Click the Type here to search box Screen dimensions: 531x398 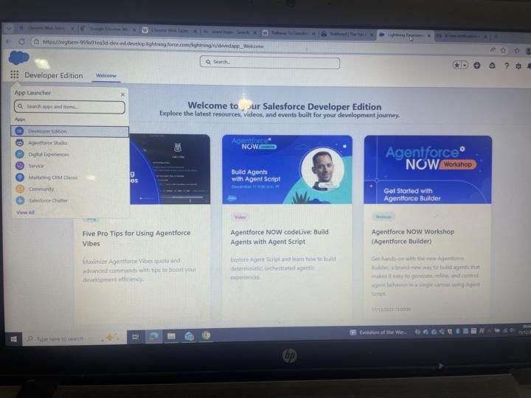tap(74, 338)
